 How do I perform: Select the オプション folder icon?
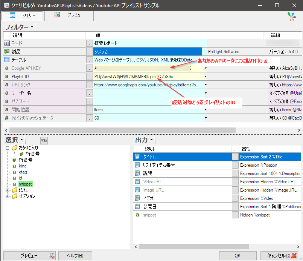(15, 197)
